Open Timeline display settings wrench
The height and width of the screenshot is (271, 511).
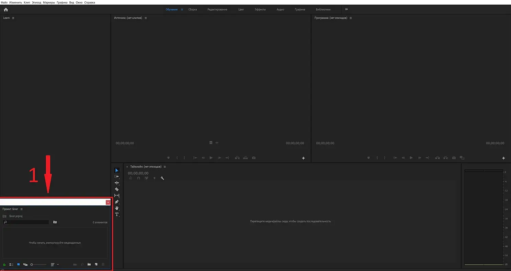(162, 178)
